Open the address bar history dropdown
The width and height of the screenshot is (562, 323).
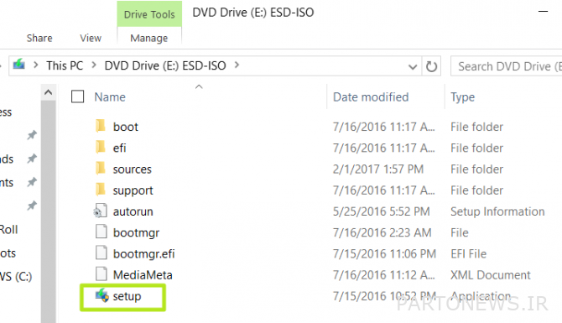[413, 66]
